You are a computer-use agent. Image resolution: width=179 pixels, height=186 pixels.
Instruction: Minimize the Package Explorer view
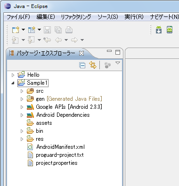click(109, 51)
